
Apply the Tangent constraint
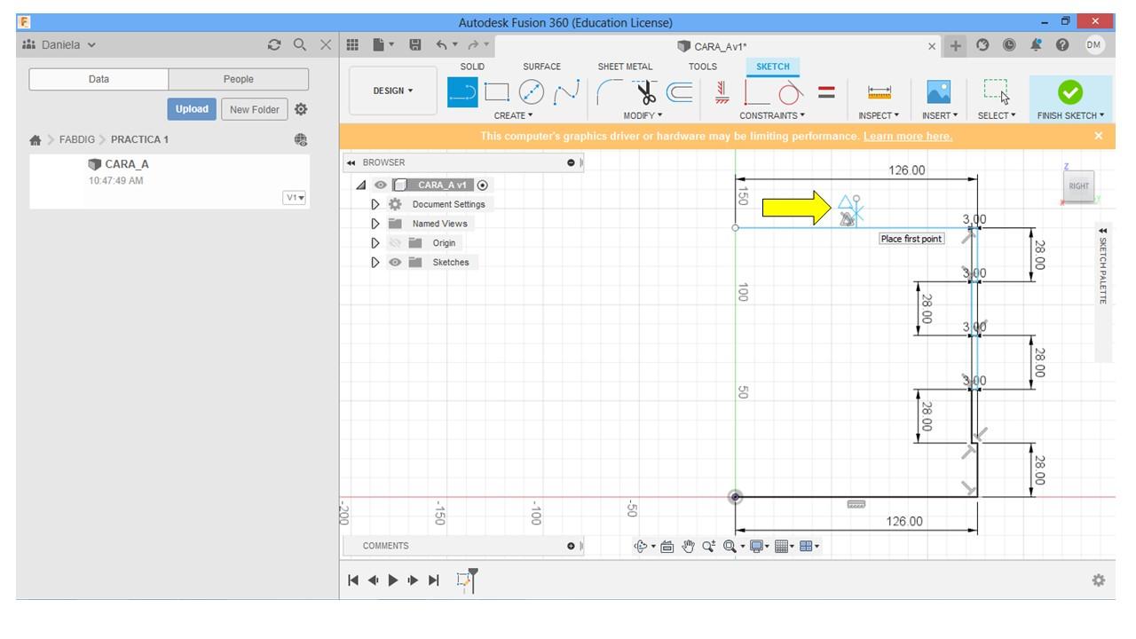(x=790, y=92)
